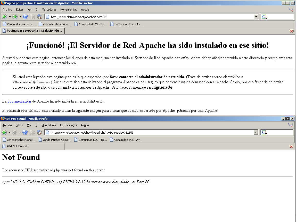Click Google search engine icon in top window
The width and height of the screenshot is (297, 222).
(265, 17)
